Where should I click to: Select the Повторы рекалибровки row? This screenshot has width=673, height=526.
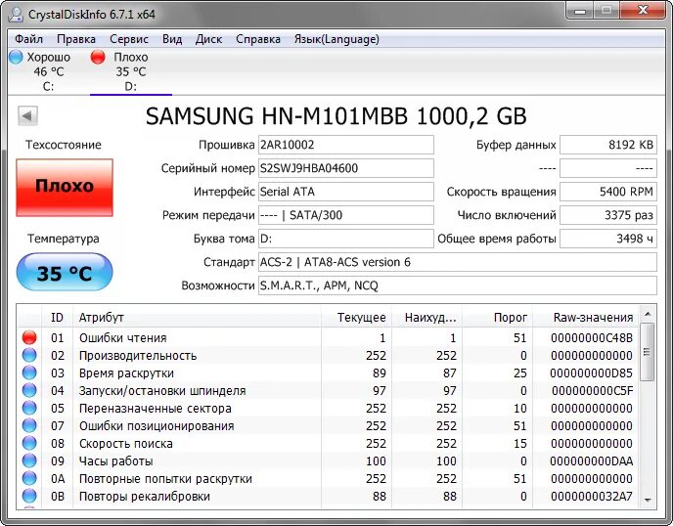click(328, 496)
